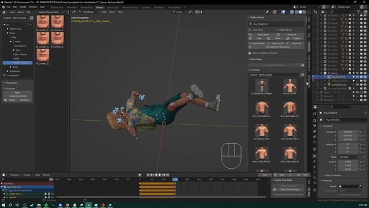The height and width of the screenshot is (208, 369).
Task: Expand the Rig Models catalog
Action: (x=7, y=71)
